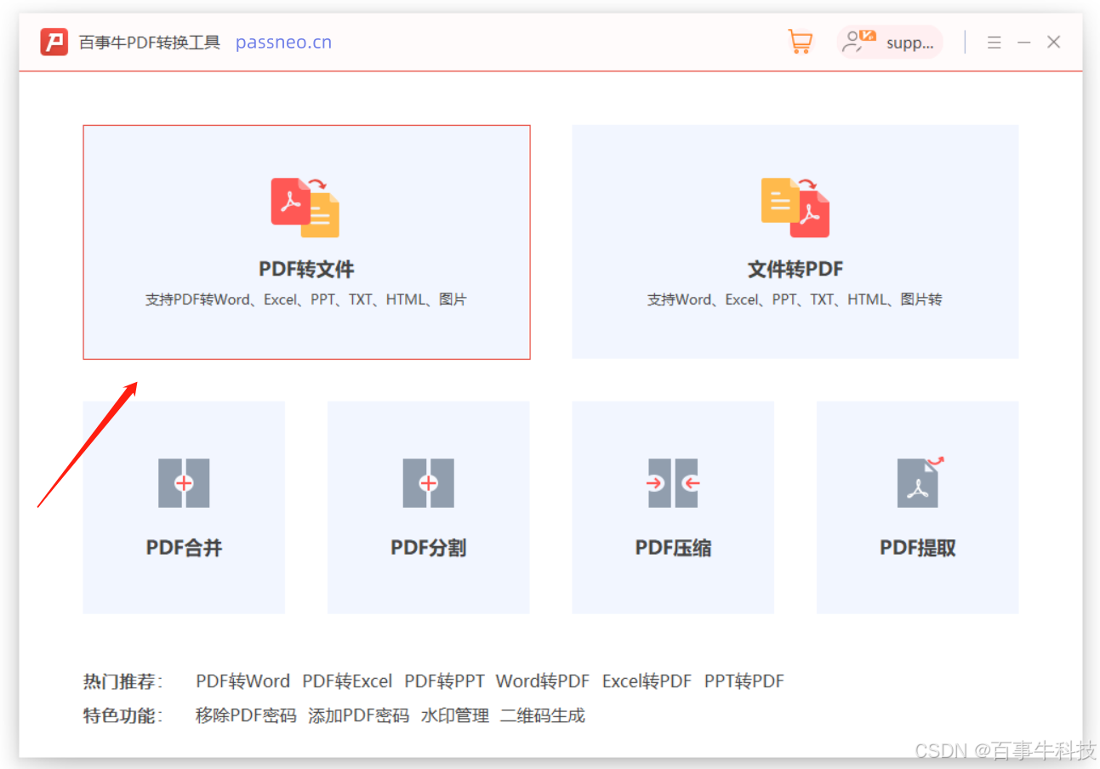Click the red PDF app logo
The image size is (1100, 769).
pos(54,42)
